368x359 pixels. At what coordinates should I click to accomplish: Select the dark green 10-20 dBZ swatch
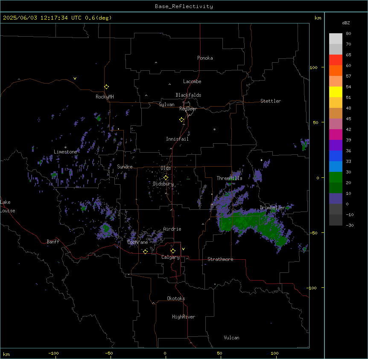[x=336, y=188]
